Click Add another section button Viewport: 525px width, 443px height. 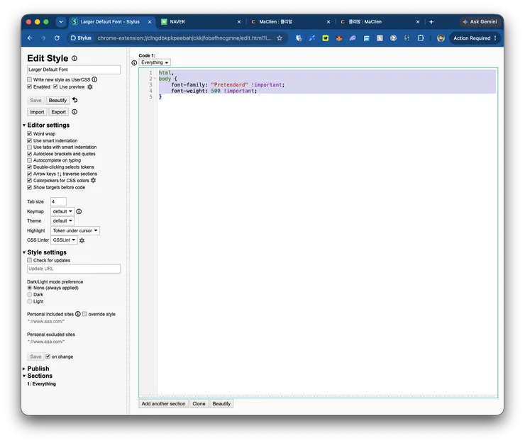[x=163, y=403]
